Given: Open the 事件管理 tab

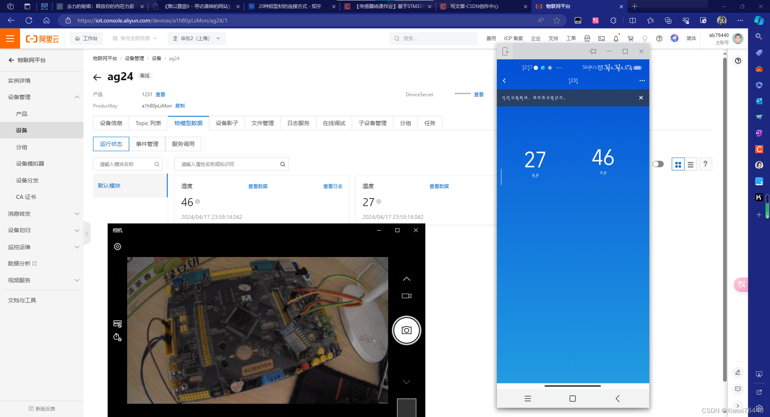Looking at the screenshot, I should pyautogui.click(x=147, y=144).
